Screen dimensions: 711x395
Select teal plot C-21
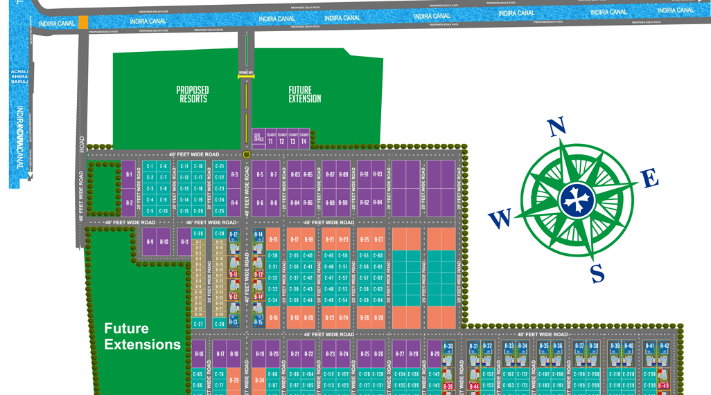pos(220,167)
